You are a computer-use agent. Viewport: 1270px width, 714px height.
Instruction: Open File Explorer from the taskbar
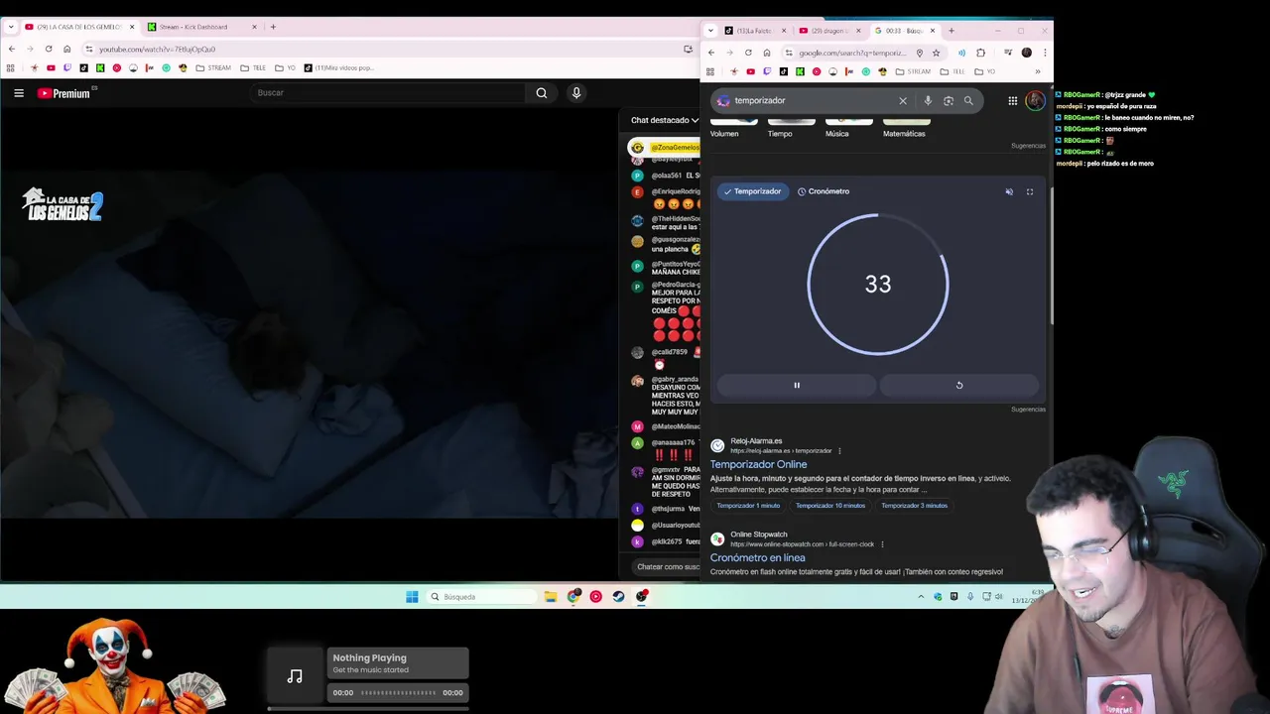pyautogui.click(x=551, y=597)
